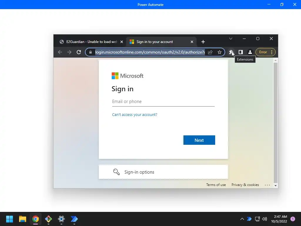Show hidden tray icons chevron
Screen dimensions: 301x226
(242, 219)
